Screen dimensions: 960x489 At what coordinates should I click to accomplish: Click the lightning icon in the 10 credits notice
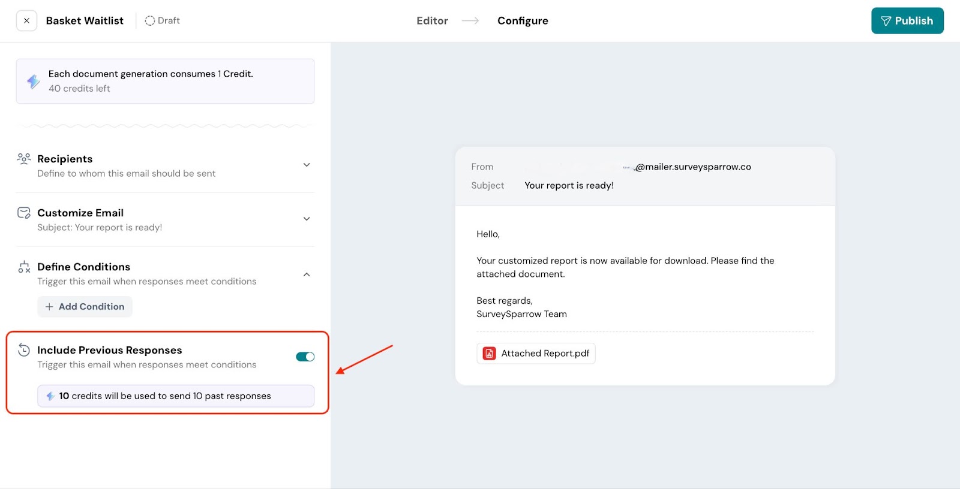tap(50, 396)
